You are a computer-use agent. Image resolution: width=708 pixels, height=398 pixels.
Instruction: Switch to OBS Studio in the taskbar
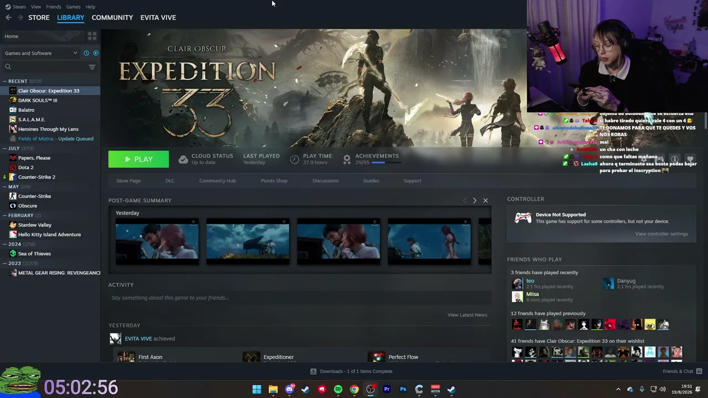click(371, 389)
